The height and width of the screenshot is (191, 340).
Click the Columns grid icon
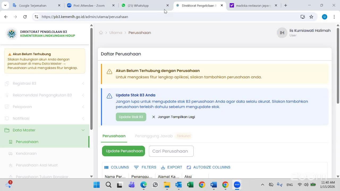point(107,167)
